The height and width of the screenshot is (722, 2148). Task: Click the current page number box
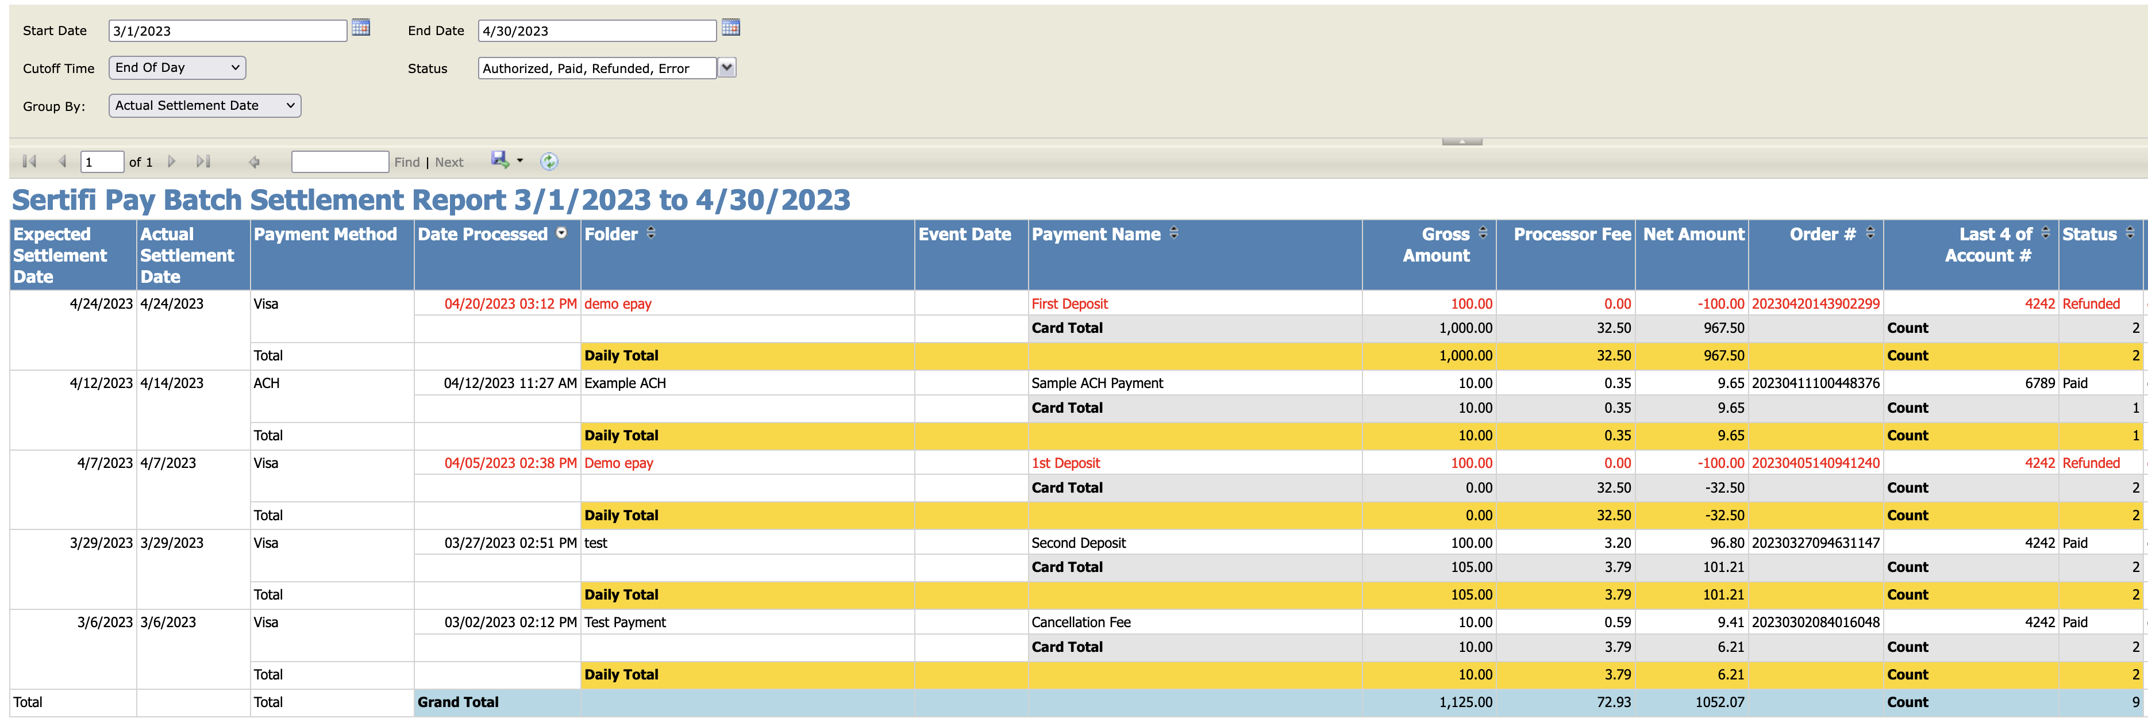click(x=102, y=162)
